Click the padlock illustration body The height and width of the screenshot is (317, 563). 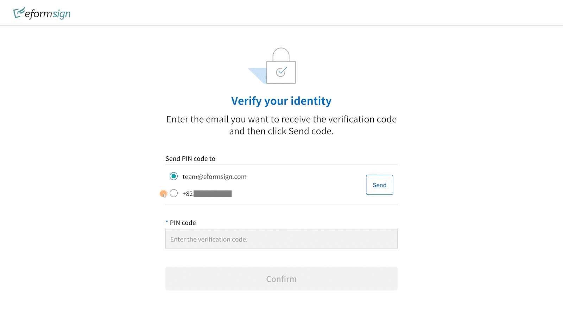tap(281, 72)
